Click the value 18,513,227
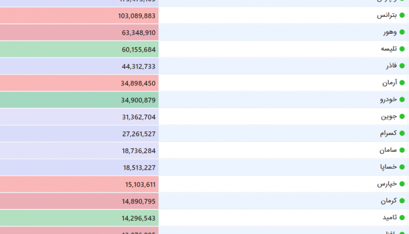The height and width of the screenshot is (234, 409). [x=139, y=168]
